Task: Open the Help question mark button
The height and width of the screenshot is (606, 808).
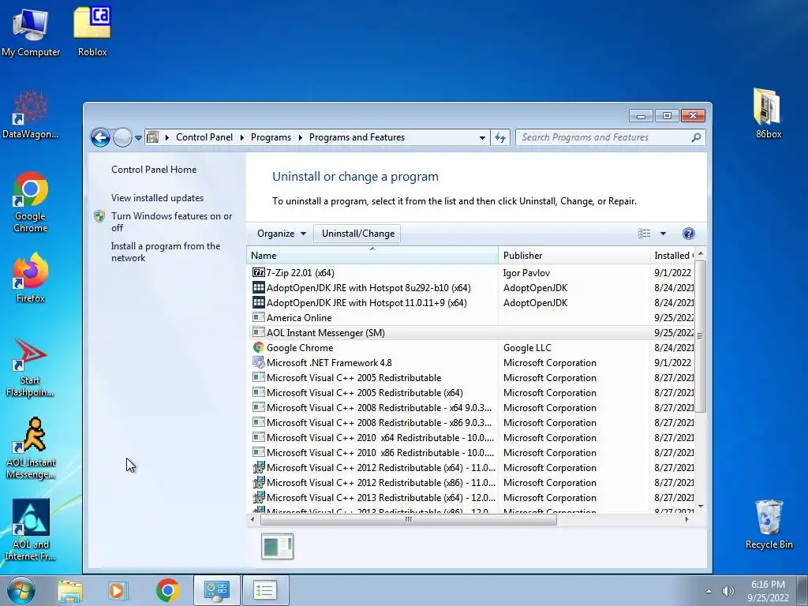Action: (x=688, y=234)
